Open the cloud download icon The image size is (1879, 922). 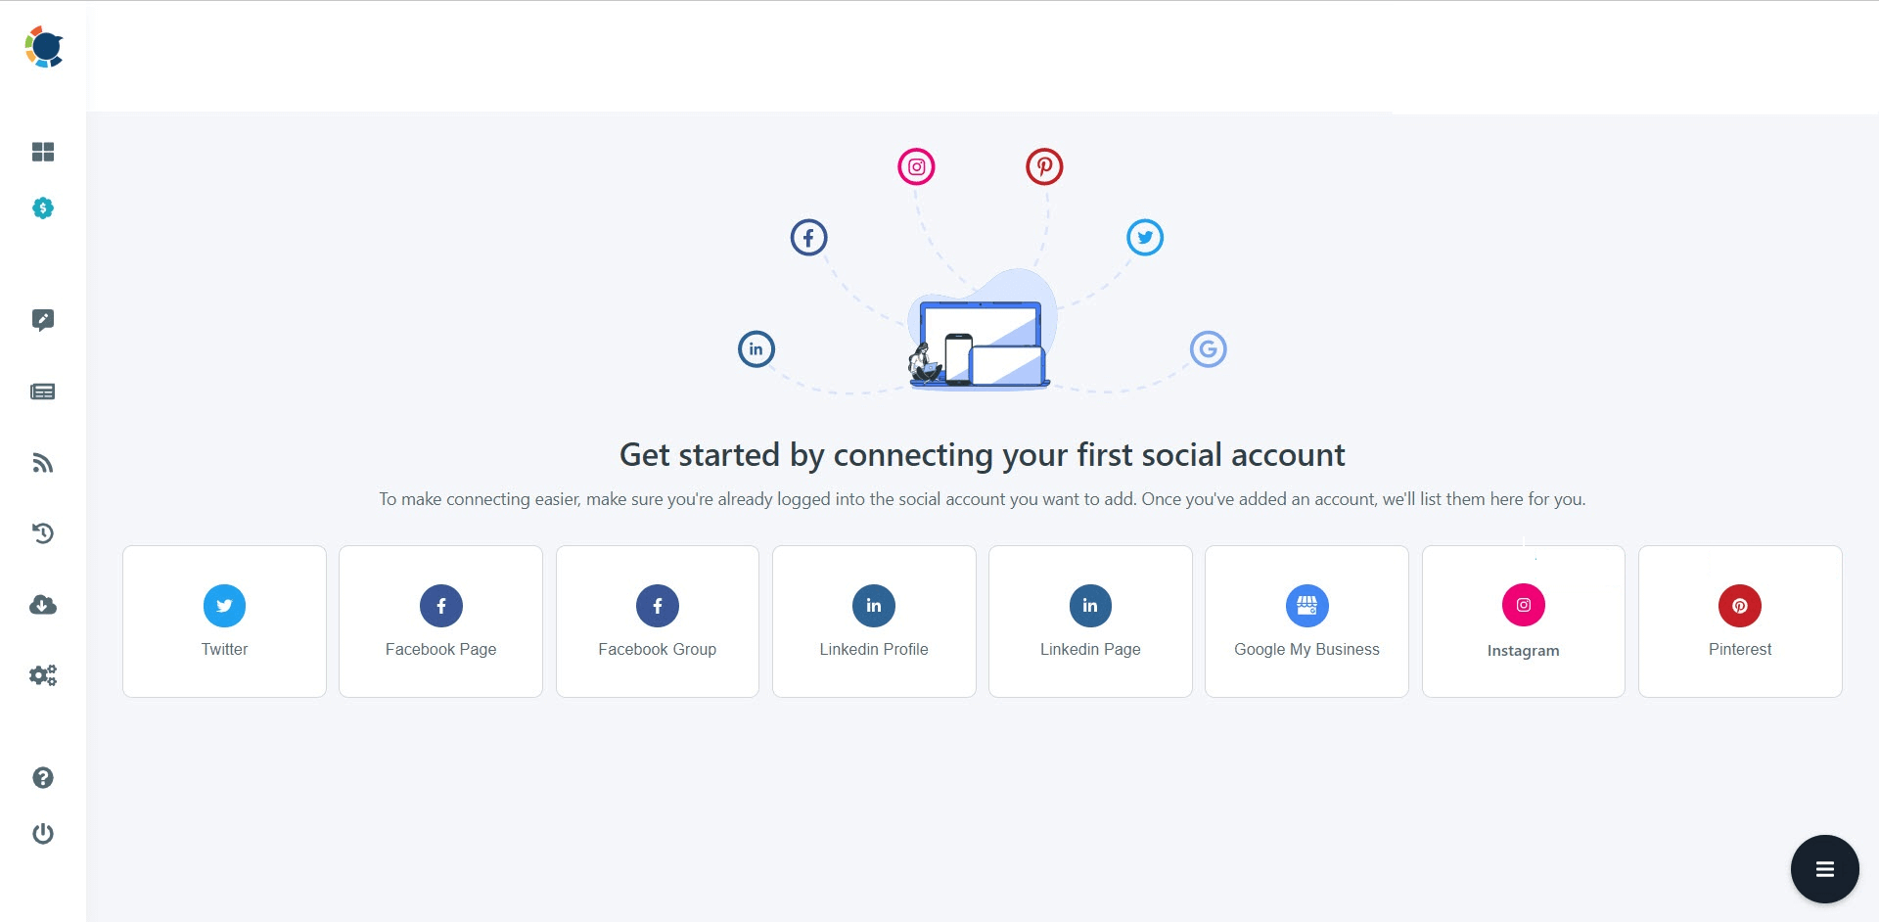(43, 605)
